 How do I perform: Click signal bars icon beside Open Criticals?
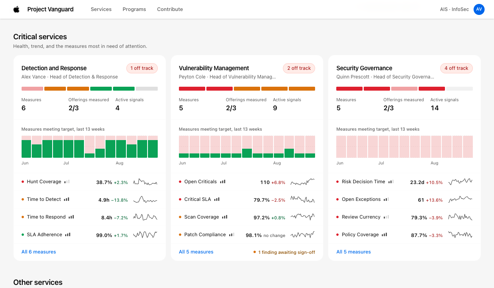click(x=223, y=182)
